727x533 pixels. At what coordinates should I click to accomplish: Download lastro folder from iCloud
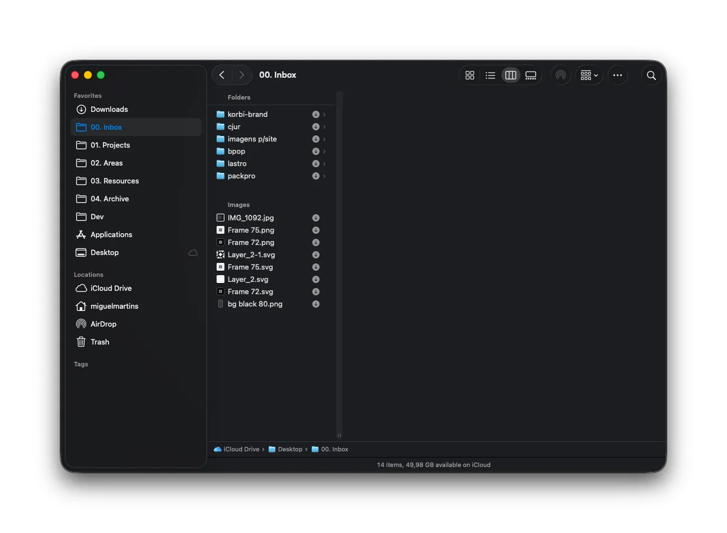(316, 163)
